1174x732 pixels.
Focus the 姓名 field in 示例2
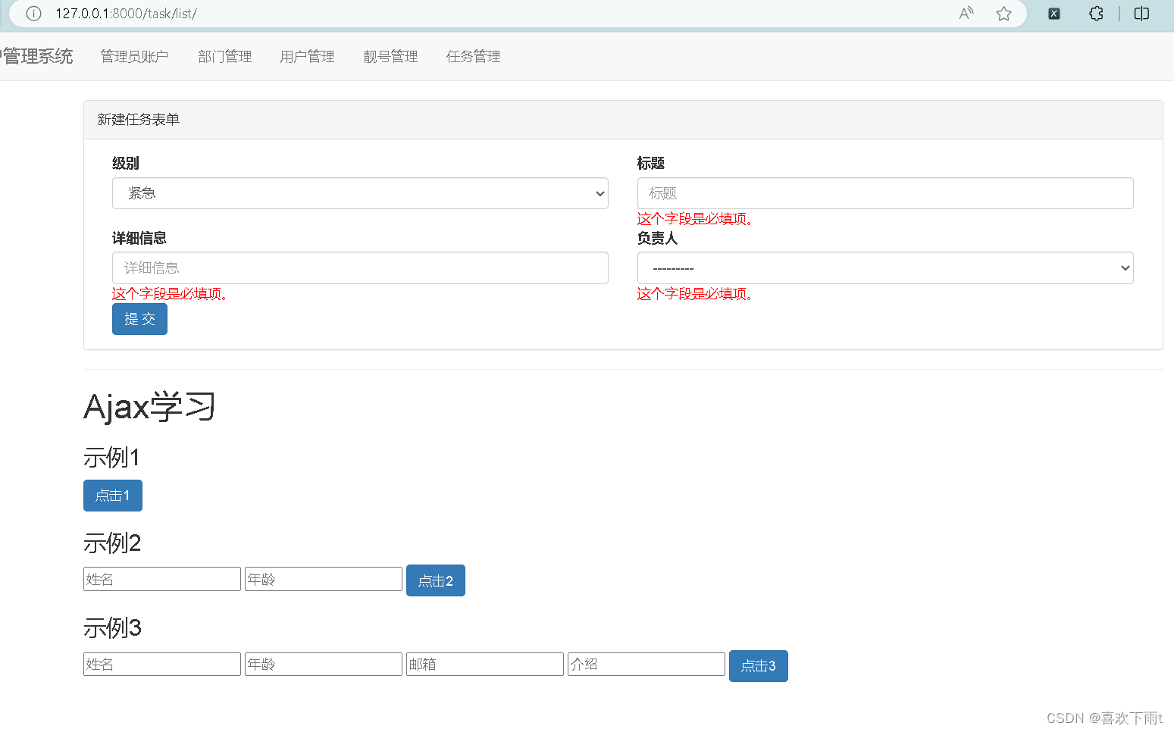(162, 579)
